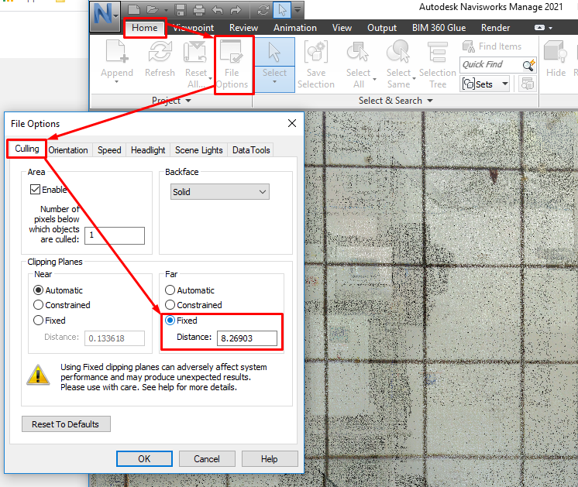Click the Refresh icon in quick access toolbar

[263, 9]
